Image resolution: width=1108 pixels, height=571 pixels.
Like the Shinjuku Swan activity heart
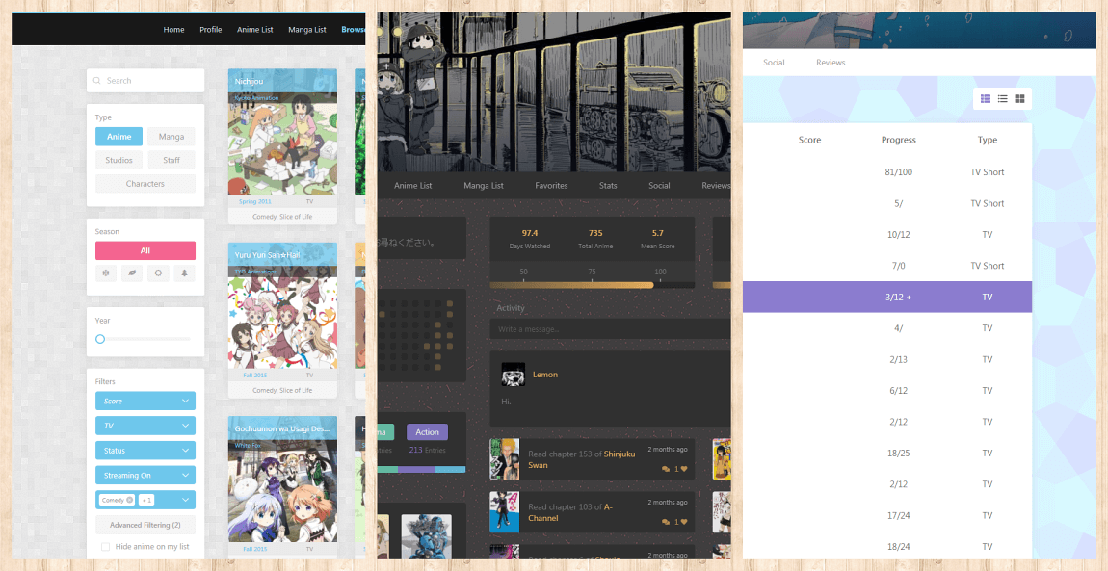click(x=684, y=469)
